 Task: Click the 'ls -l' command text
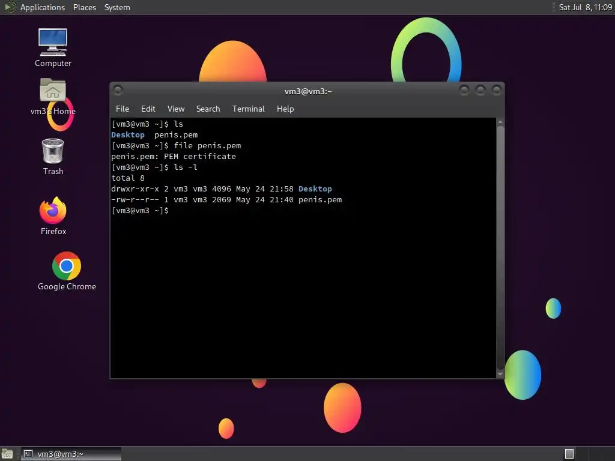tap(186, 167)
